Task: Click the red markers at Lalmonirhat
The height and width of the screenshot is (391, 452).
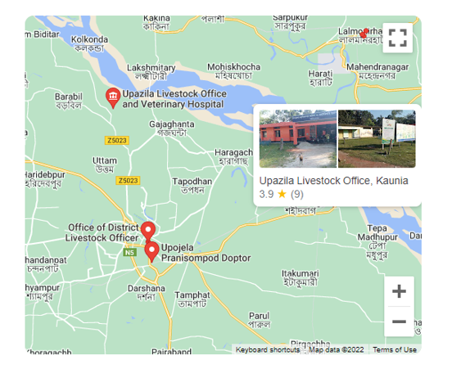Action: pyautogui.click(x=364, y=34)
